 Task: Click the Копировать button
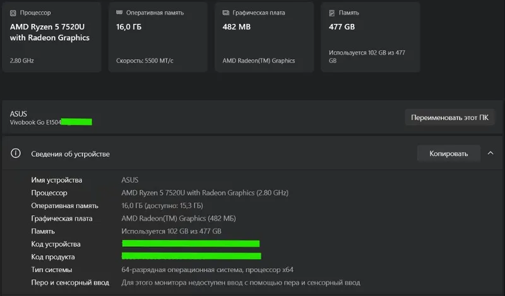[x=449, y=154]
